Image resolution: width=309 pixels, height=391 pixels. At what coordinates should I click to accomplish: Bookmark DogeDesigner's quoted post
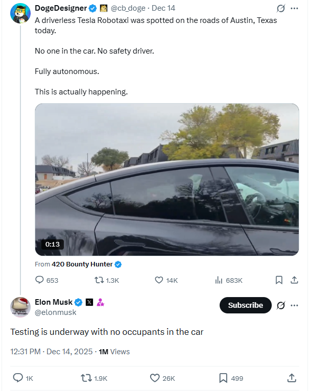(x=279, y=280)
